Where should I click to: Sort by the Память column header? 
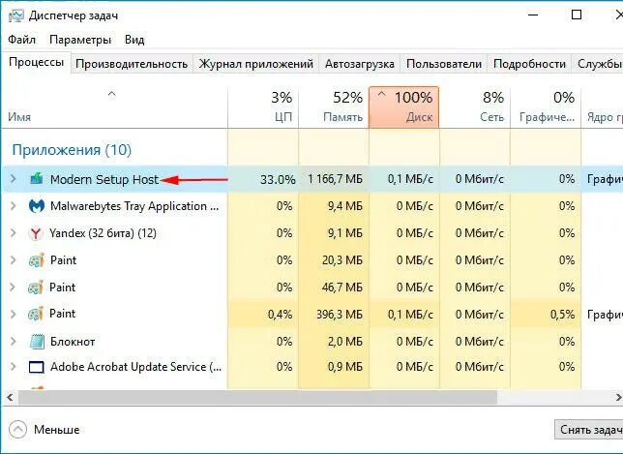coord(334,107)
